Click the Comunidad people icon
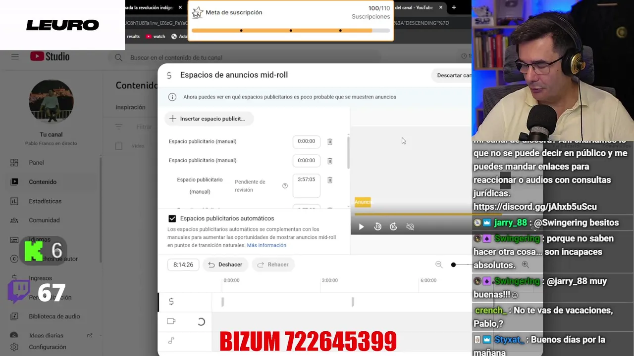The image size is (634, 356). click(14, 221)
